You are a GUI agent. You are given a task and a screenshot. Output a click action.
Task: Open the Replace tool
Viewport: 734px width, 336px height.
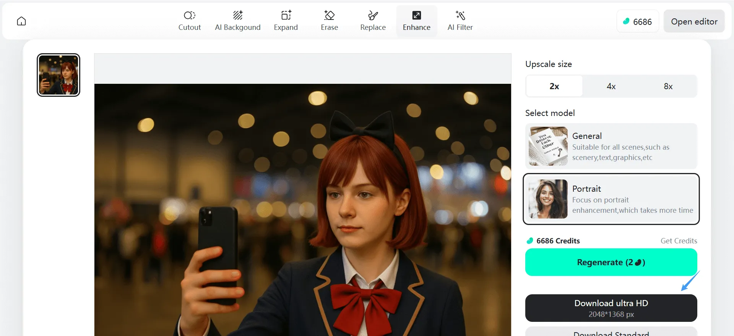[373, 21]
